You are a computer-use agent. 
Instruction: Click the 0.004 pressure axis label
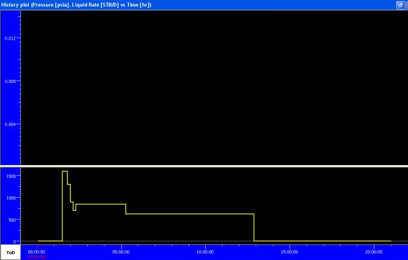click(11, 124)
